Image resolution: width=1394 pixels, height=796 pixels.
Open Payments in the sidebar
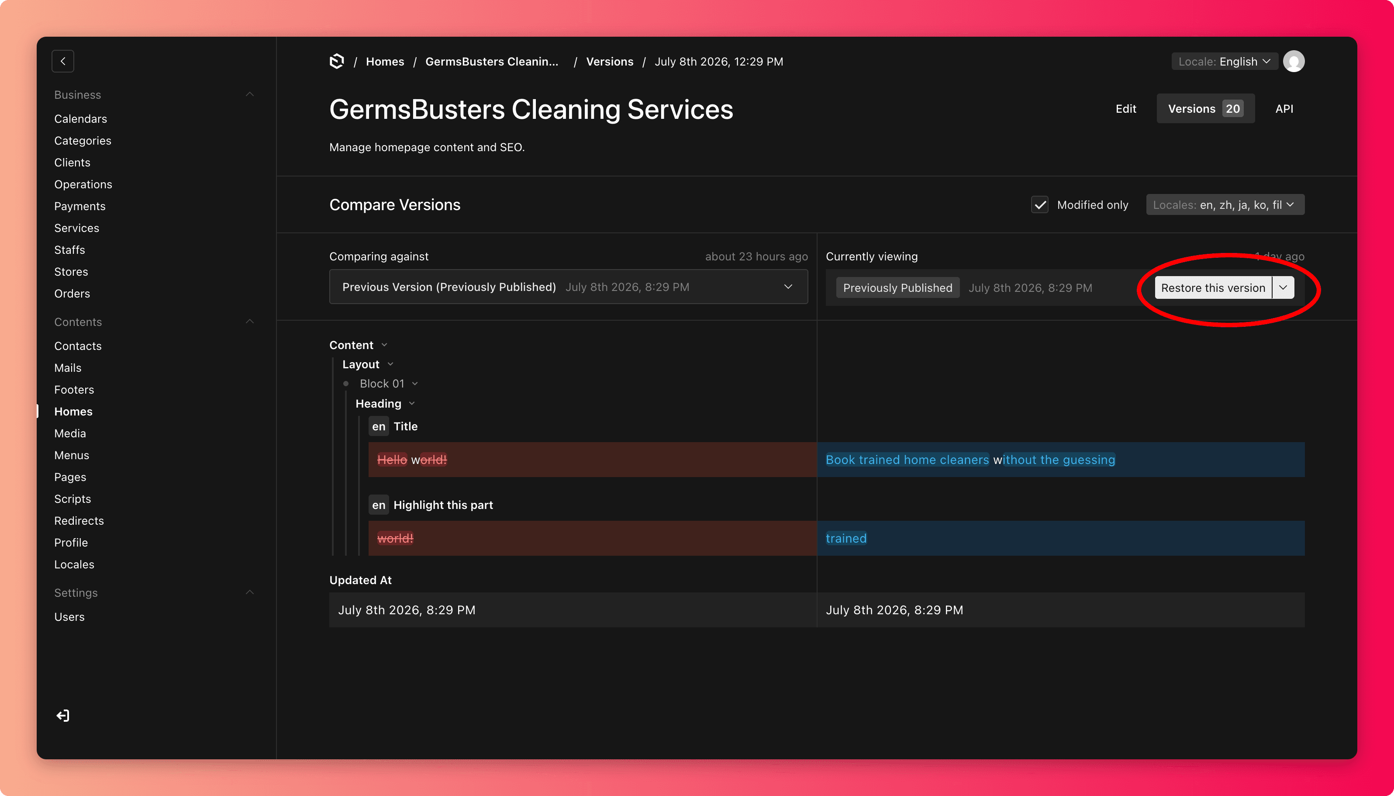(80, 206)
